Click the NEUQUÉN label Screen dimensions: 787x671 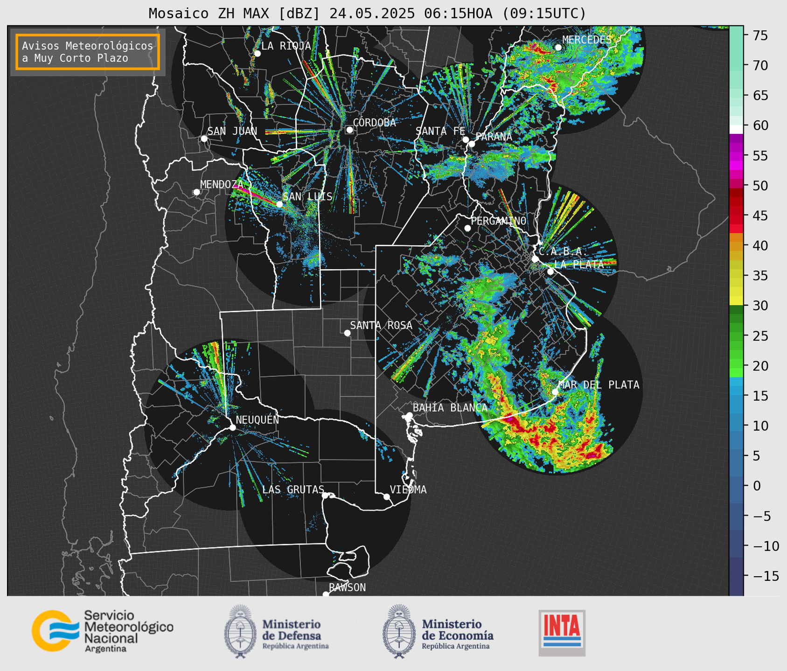click(x=258, y=419)
